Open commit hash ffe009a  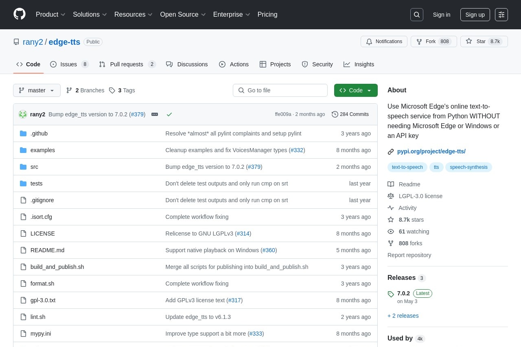[x=283, y=114]
